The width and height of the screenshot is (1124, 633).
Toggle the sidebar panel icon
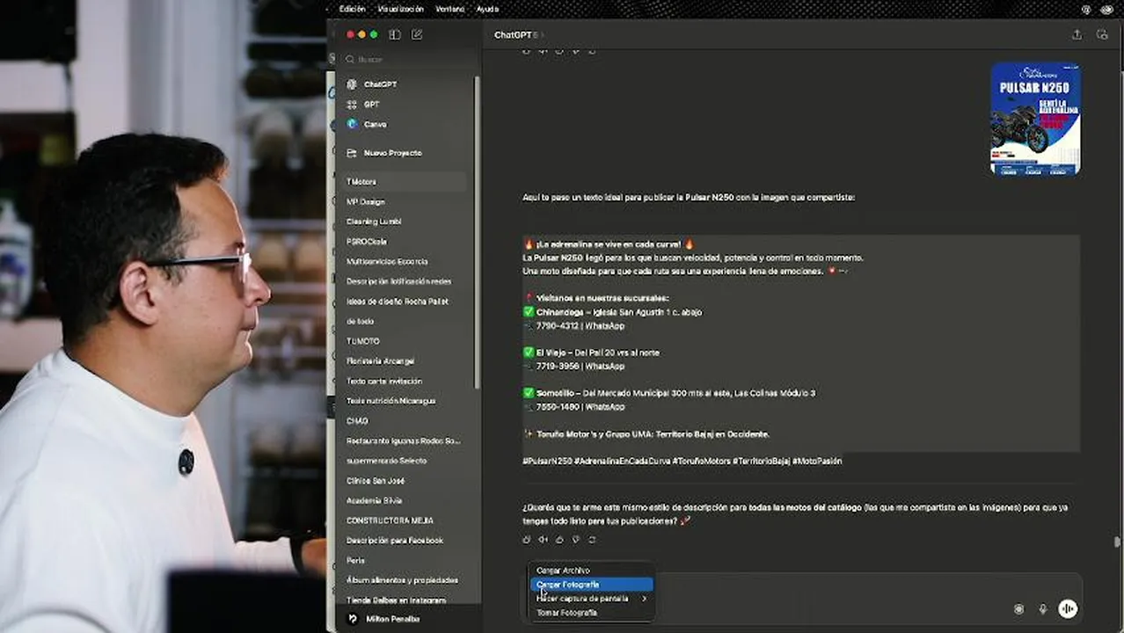tap(395, 34)
